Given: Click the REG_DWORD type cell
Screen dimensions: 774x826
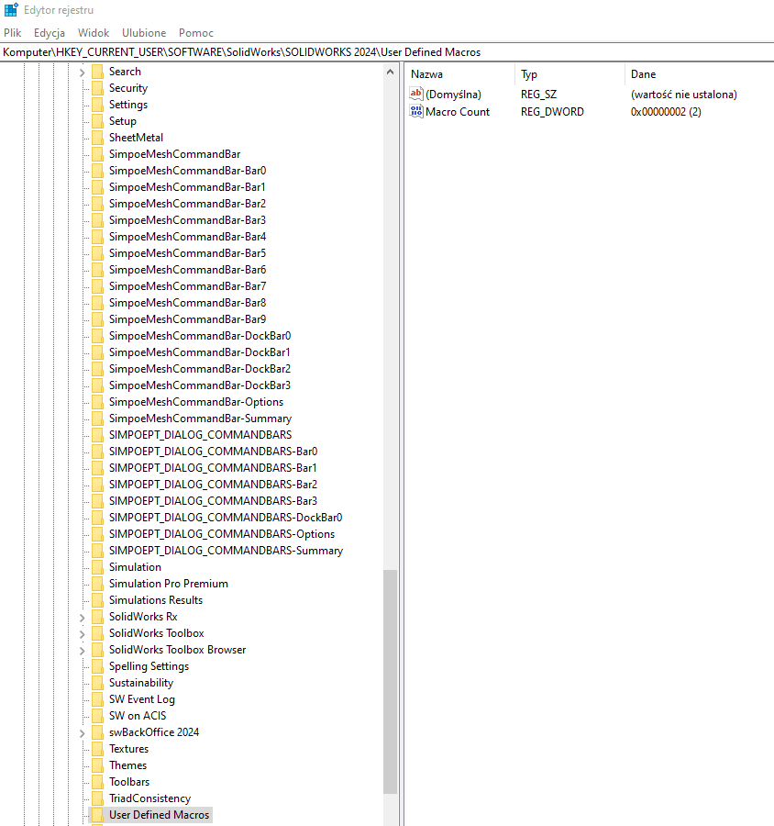Looking at the screenshot, I should [x=552, y=112].
